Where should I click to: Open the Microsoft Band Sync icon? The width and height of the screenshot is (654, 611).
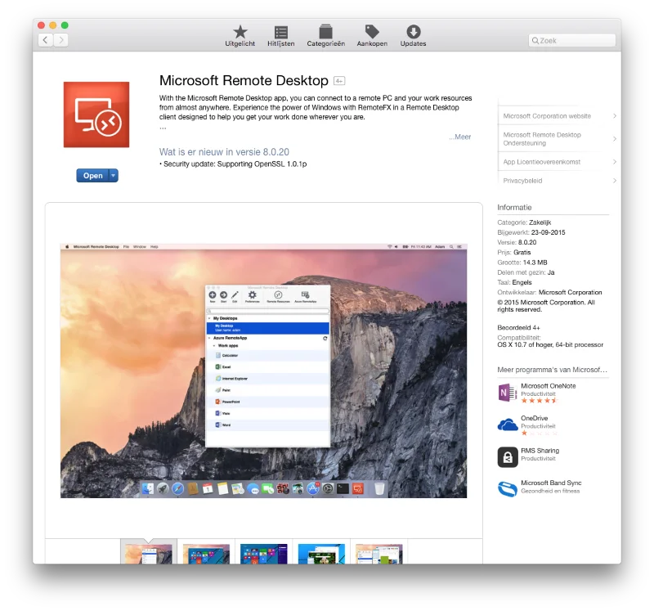click(507, 488)
